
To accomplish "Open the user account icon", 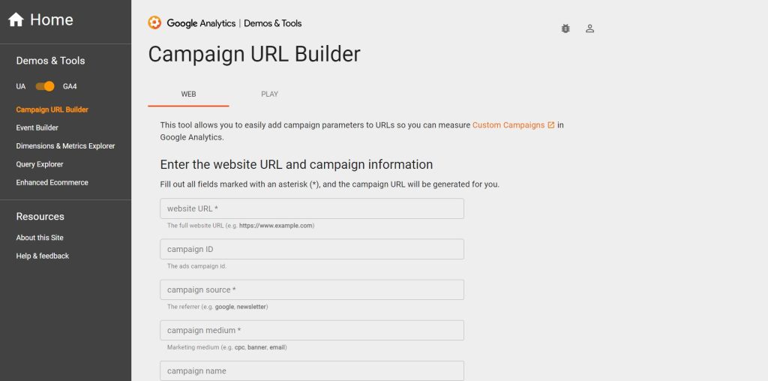I will (589, 28).
